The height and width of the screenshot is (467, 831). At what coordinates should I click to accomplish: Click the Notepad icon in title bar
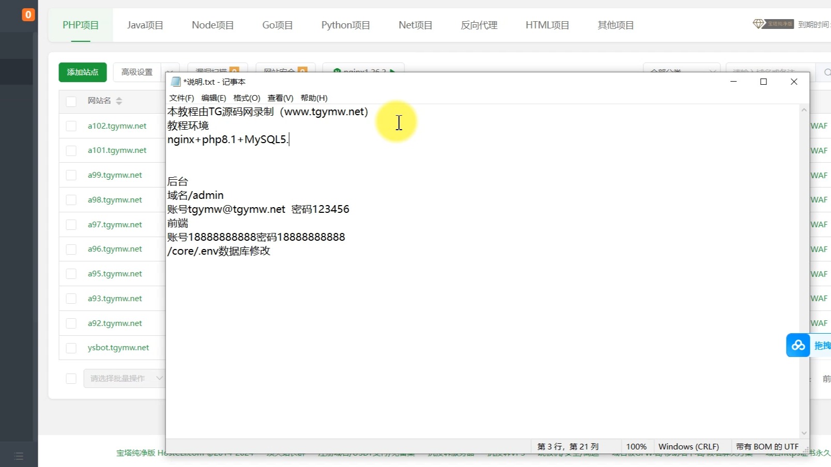tap(176, 82)
